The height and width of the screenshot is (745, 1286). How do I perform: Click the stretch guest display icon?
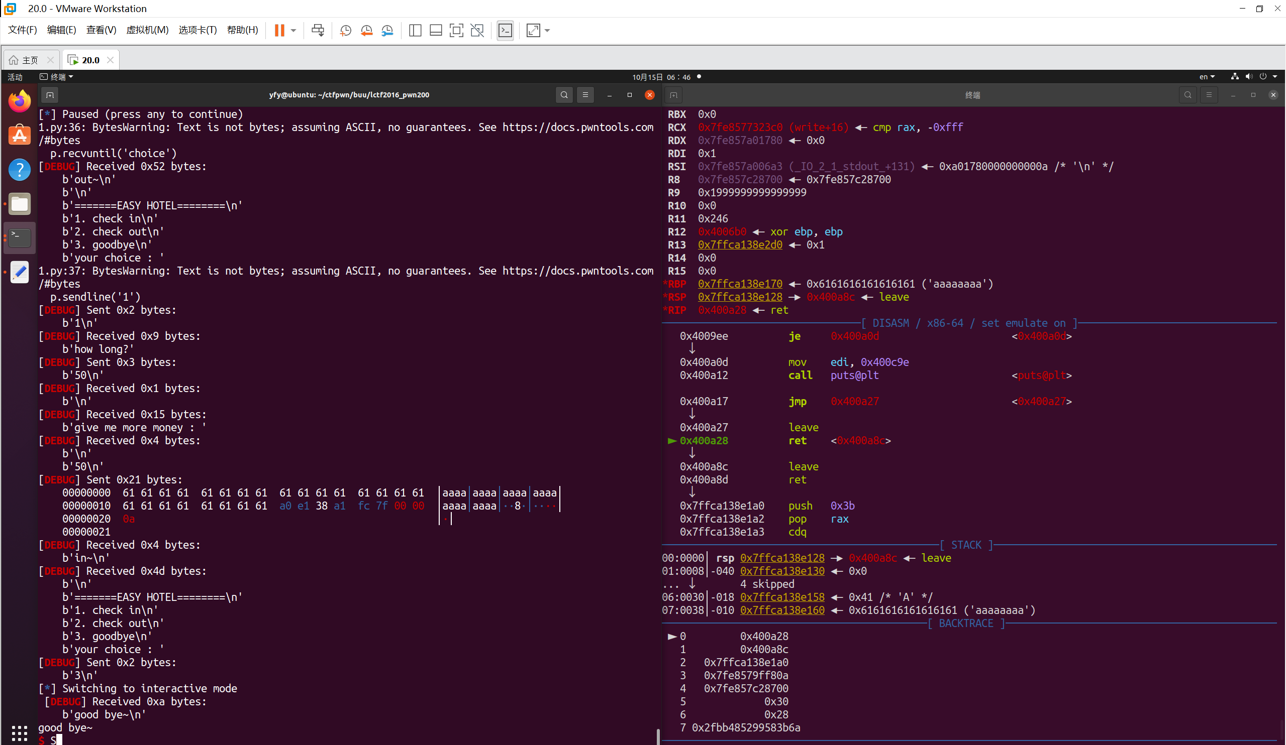point(533,31)
